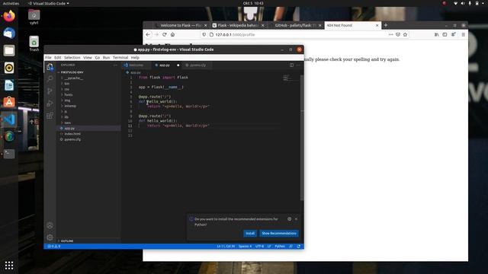Collapse the FIRSTVLOG-ENV root folder
488x274 pixels.
click(x=72, y=72)
